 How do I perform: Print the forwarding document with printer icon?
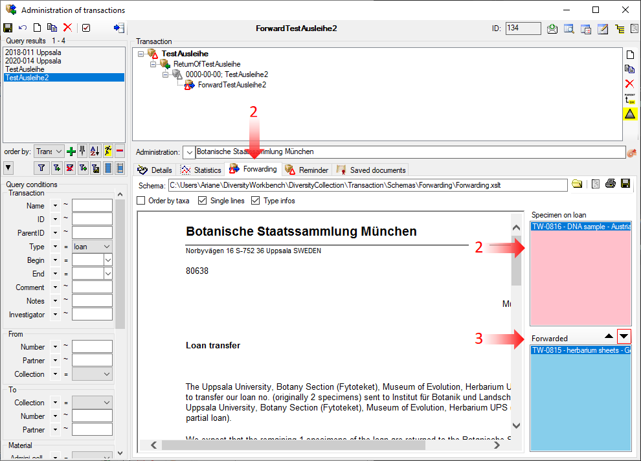coord(611,184)
